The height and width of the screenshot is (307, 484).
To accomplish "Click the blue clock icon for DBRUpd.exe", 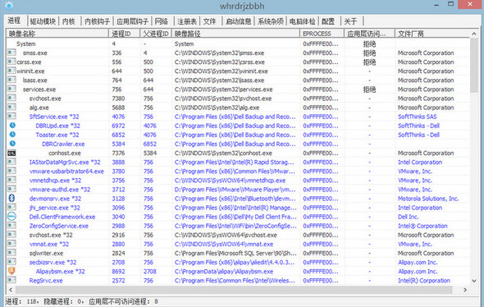I will [x=12, y=126].
